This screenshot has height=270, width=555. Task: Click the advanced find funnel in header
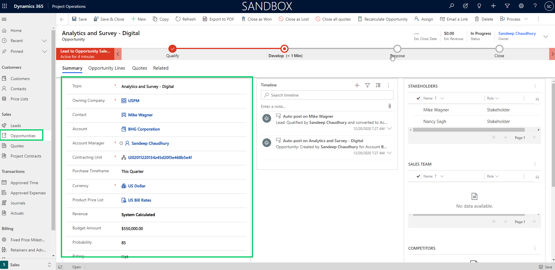point(507,6)
